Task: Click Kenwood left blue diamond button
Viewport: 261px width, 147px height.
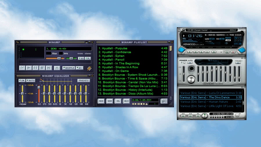Action: click(182, 50)
